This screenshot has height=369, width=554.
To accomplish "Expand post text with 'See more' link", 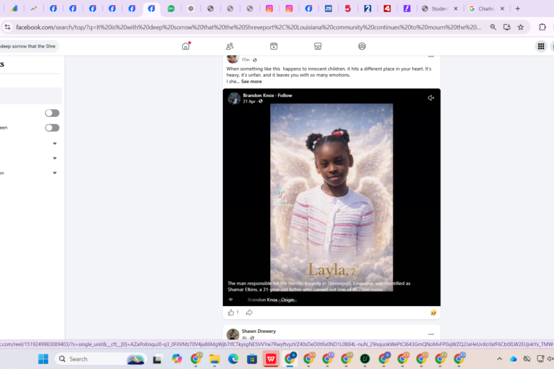I will pyautogui.click(x=251, y=82).
